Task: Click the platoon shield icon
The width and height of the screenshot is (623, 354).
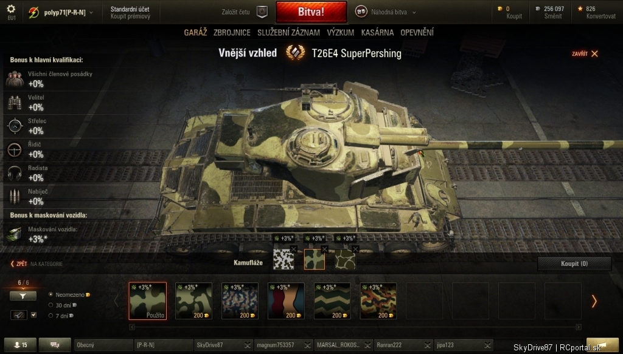Action: point(262,12)
